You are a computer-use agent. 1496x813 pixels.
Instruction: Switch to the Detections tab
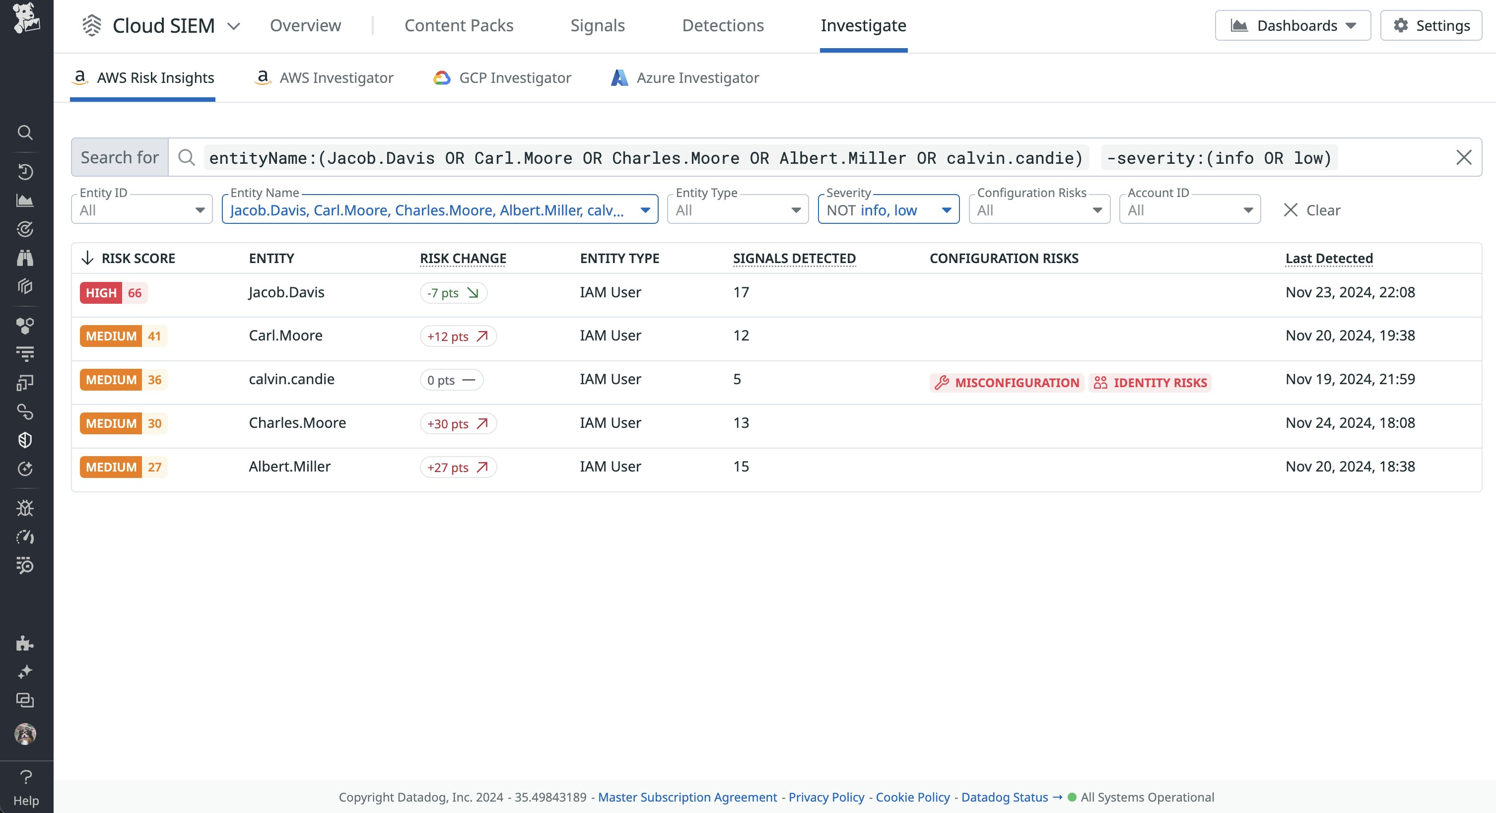[x=723, y=25]
